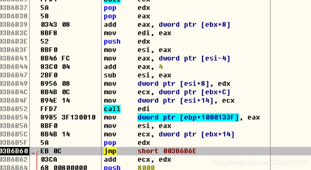Image resolution: width=311 pixels, height=170 pixels.
Task: Select hex bytes 8956 08
Action: (55, 84)
